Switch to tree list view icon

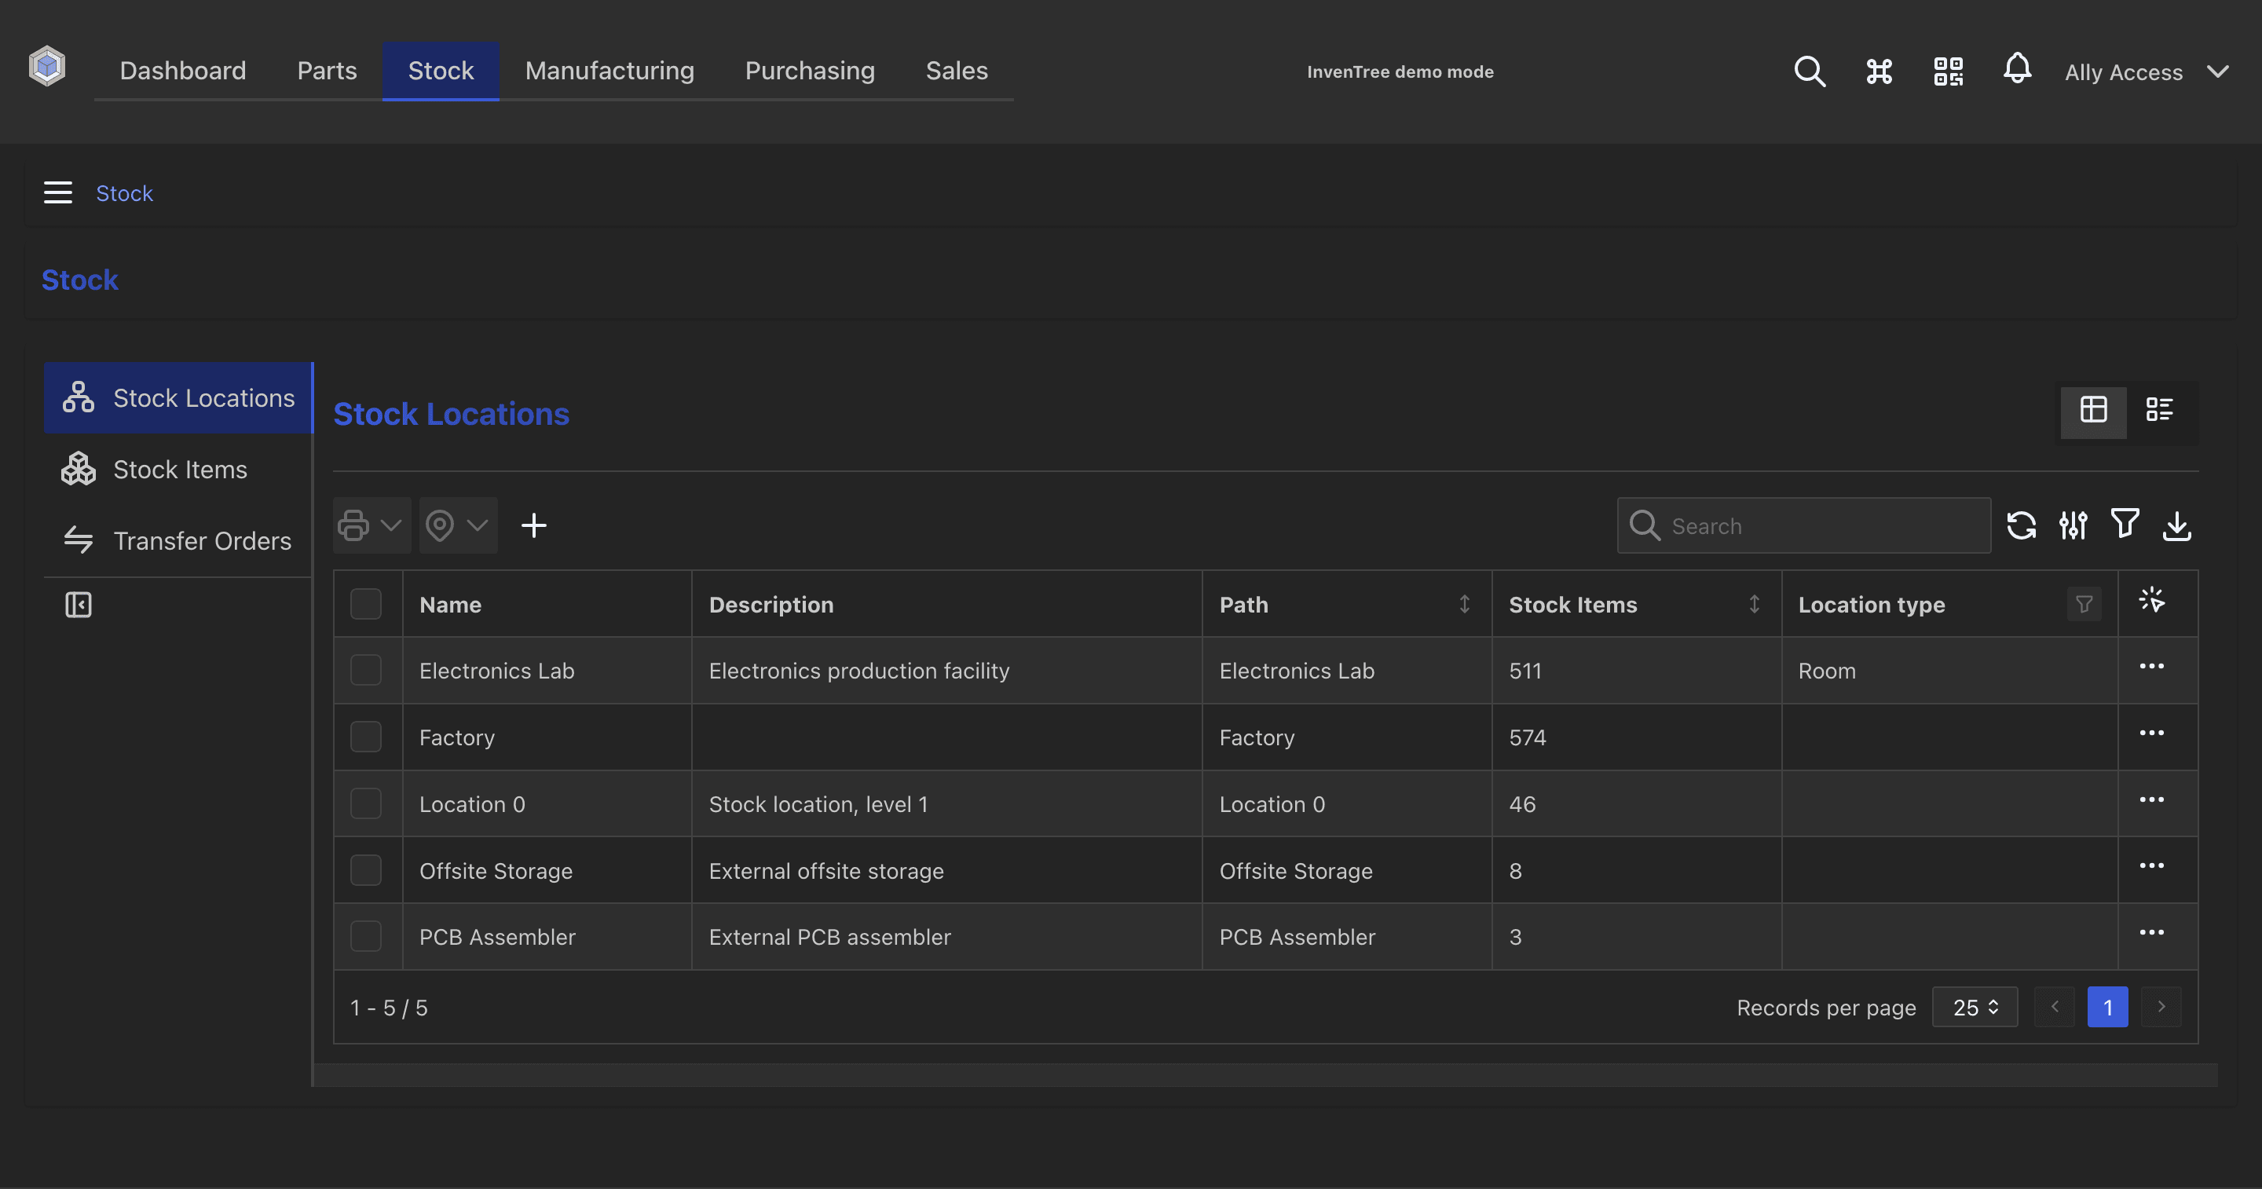pyautogui.click(x=2159, y=409)
